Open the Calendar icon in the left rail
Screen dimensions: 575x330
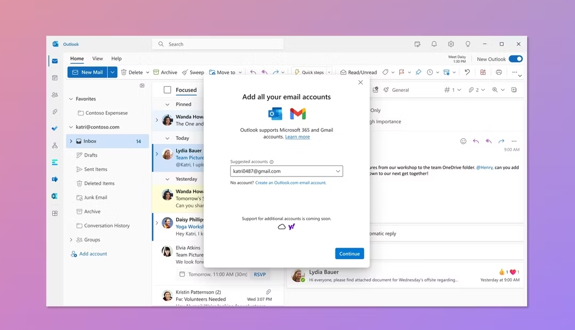(54, 78)
